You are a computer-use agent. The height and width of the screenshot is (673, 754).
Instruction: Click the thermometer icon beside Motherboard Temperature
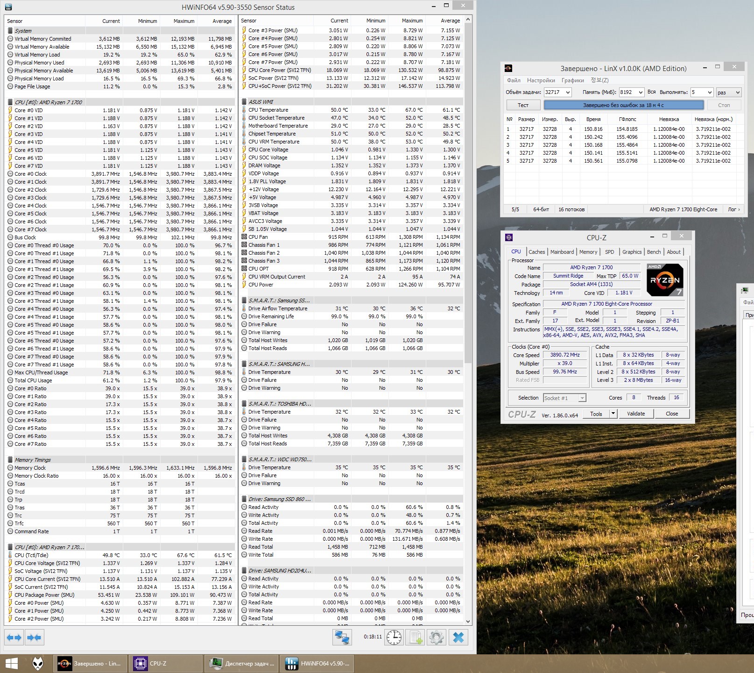244,126
